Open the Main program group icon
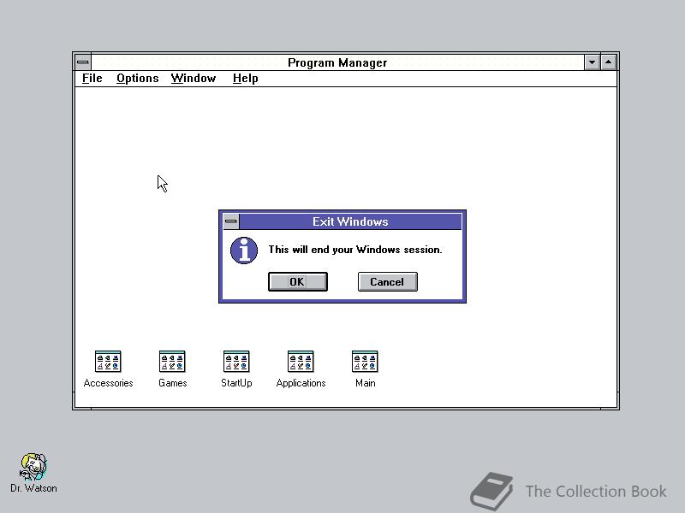The height and width of the screenshot is (513, 685). click(365, 361)
